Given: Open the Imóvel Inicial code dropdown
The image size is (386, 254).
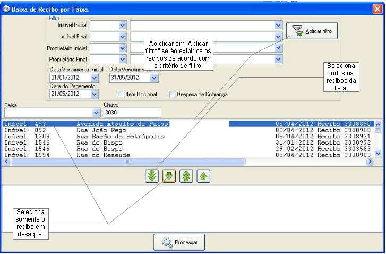Looking at the screenshot, I should pyautogui.click(x=122, y=25).
